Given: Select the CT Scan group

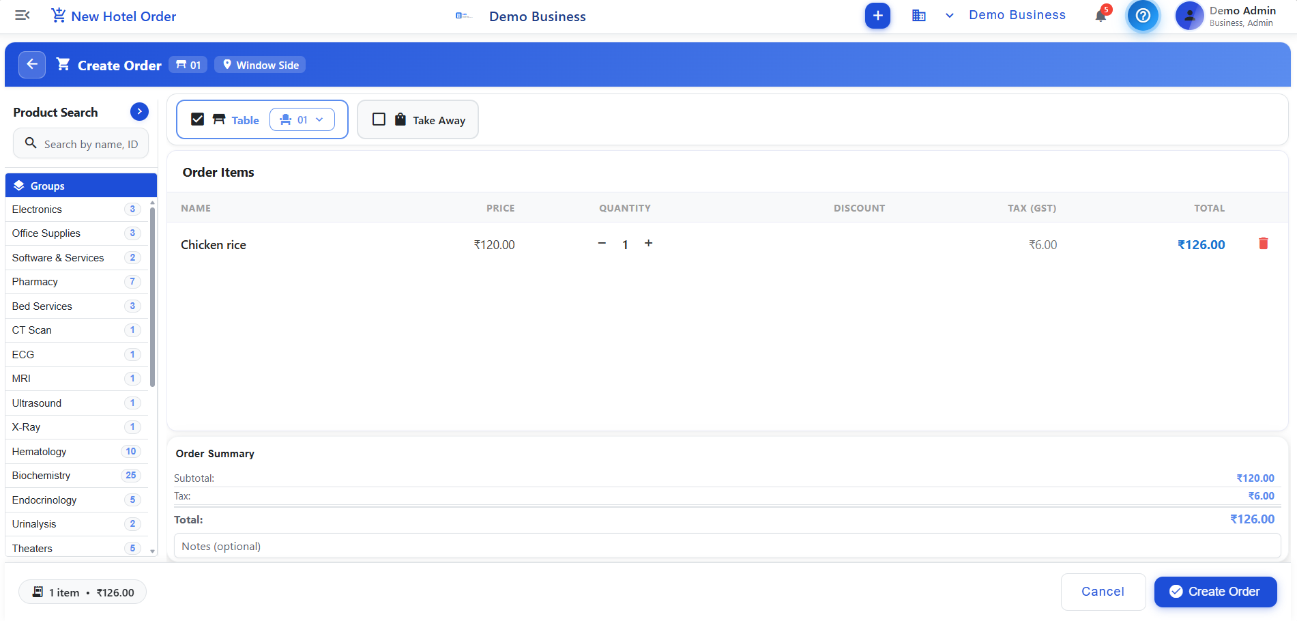Looking at the screenshot, I should click(x=76, y=330).
